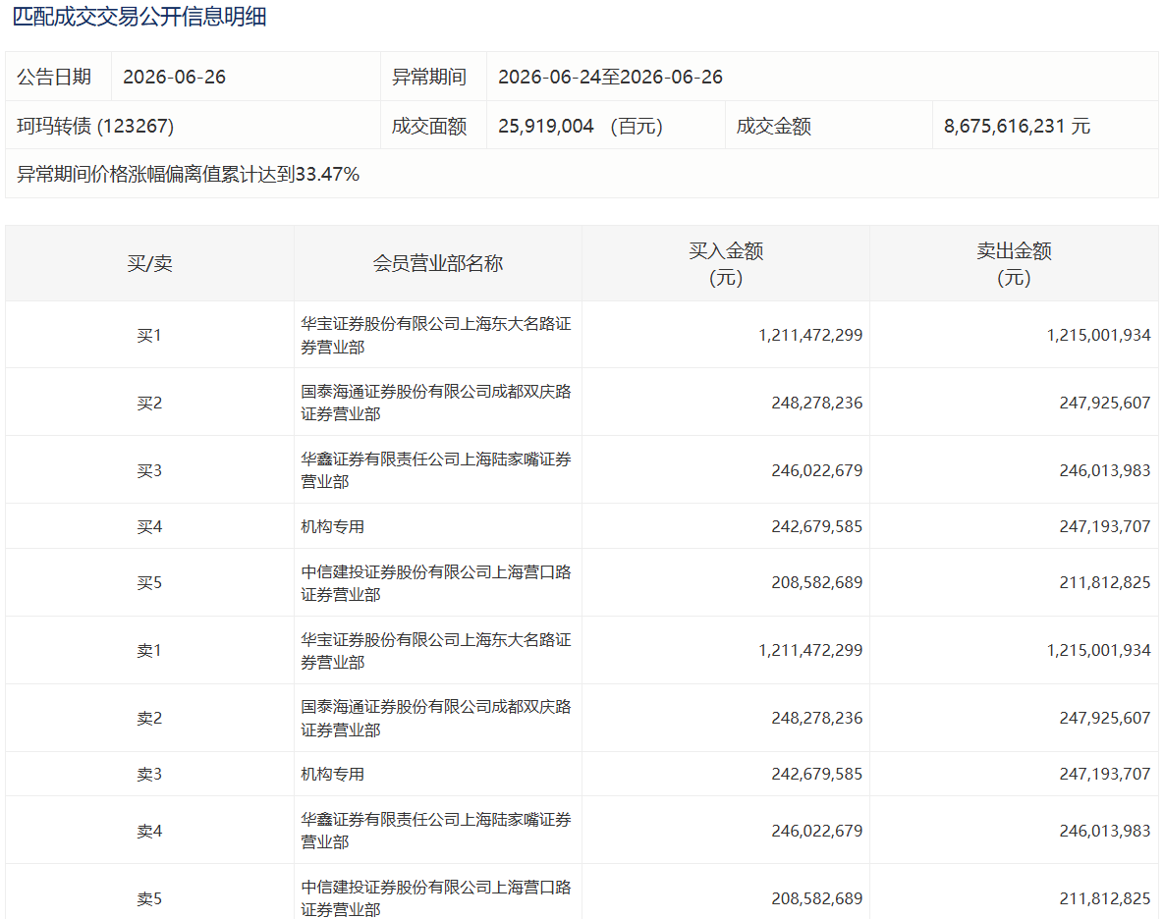This screenshot has height=919, width=1164.
Task: Click sell amount 1,215,001,934 in 买1 row
Action: click(1098, 335)
